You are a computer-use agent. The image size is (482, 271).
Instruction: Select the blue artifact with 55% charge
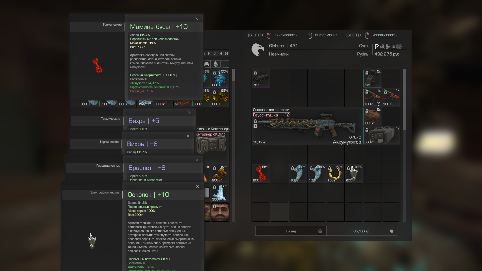point(220,79)
